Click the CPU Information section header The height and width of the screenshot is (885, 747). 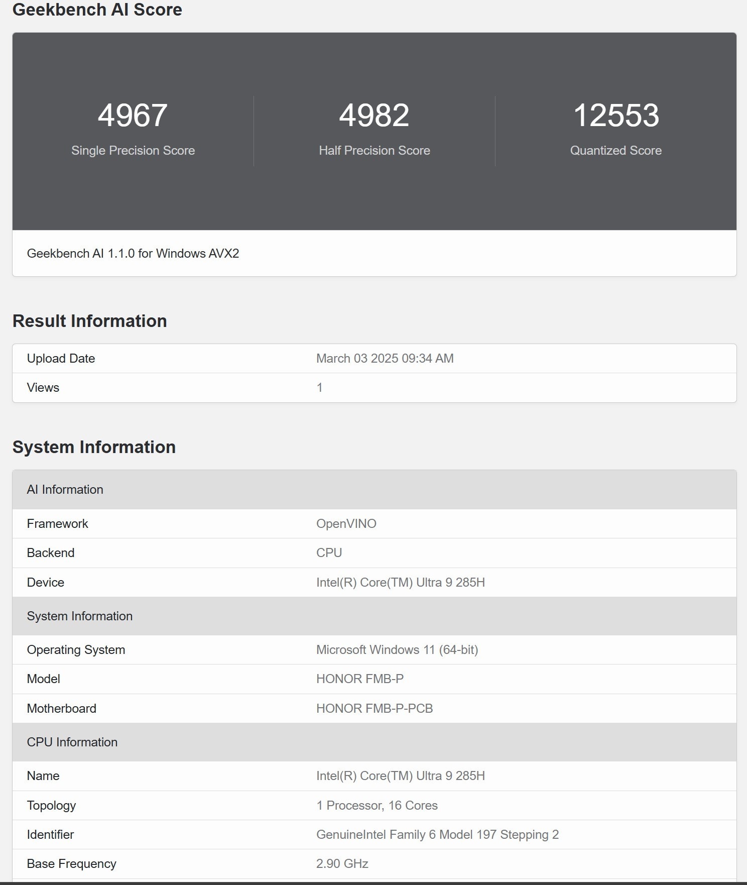(72, 742)
